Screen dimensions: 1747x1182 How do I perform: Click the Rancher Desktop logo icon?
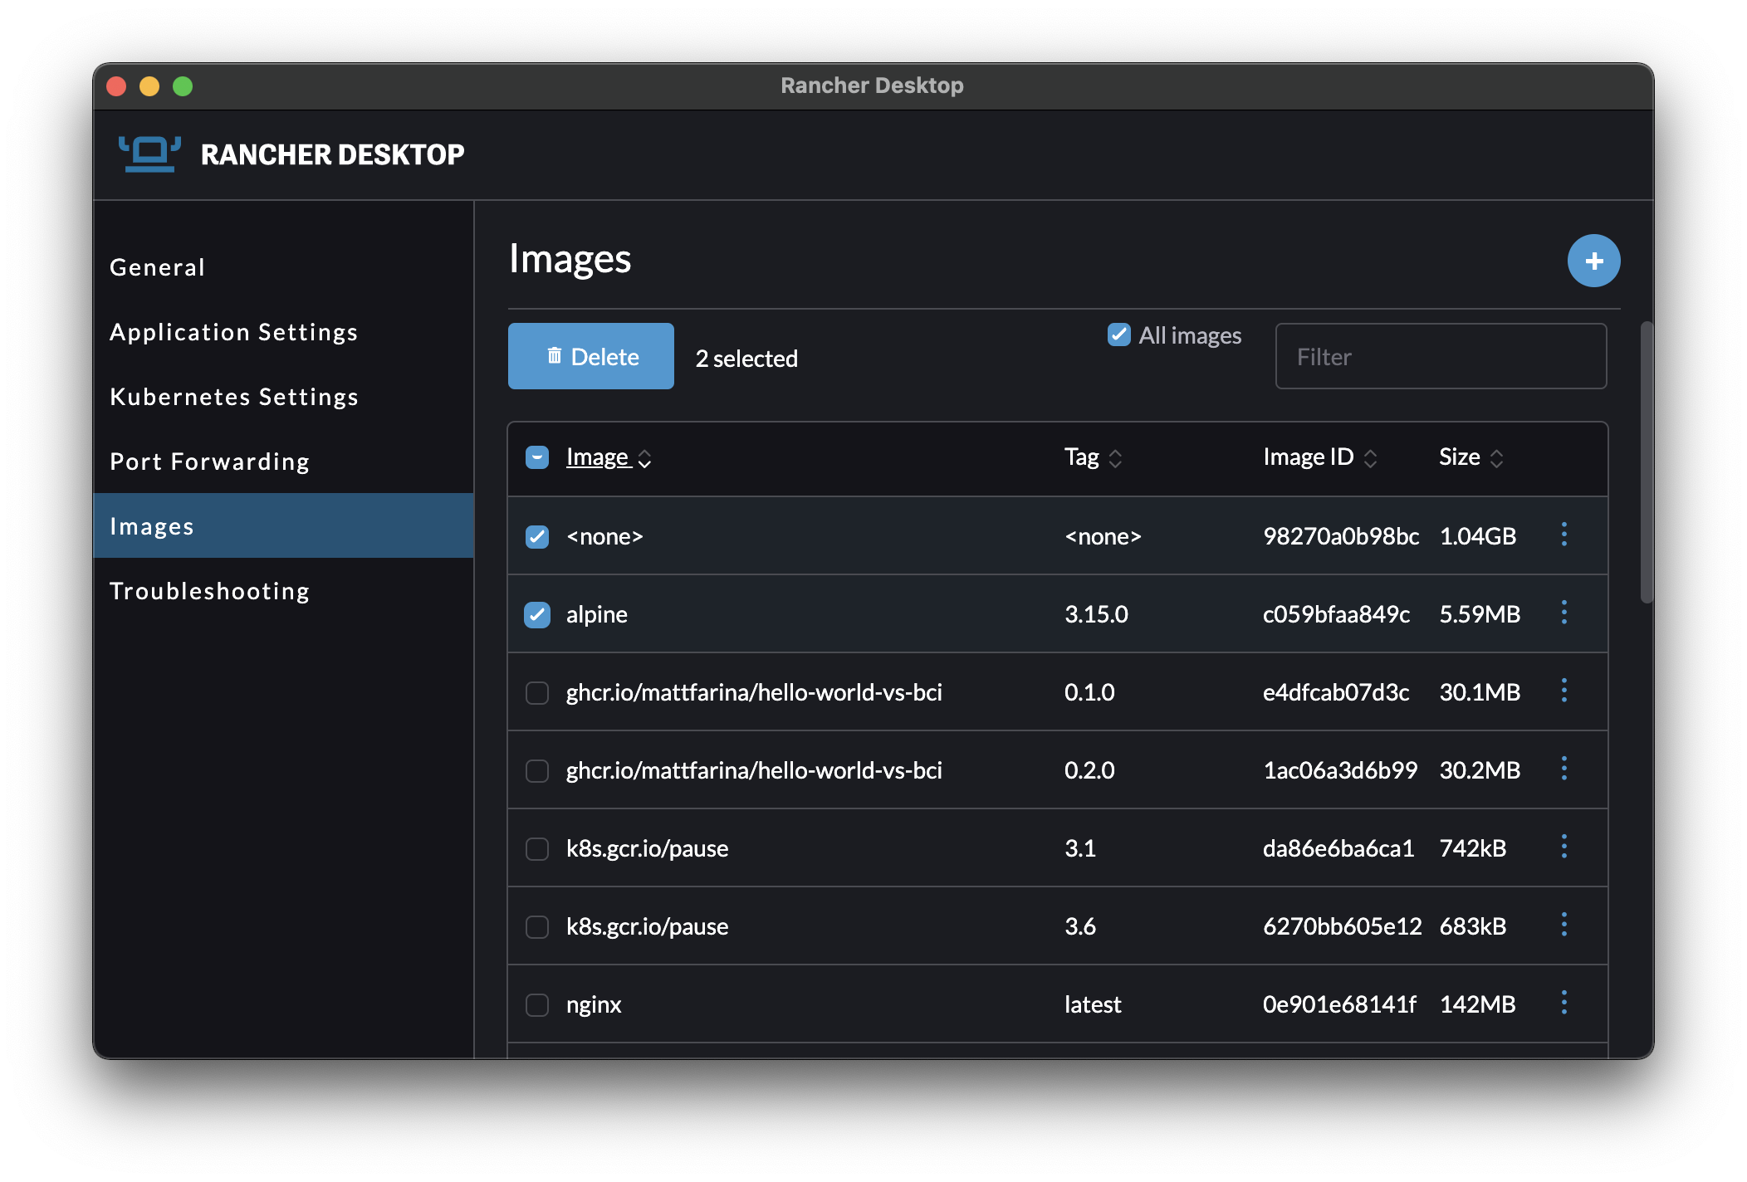click(x=149, y=154)
